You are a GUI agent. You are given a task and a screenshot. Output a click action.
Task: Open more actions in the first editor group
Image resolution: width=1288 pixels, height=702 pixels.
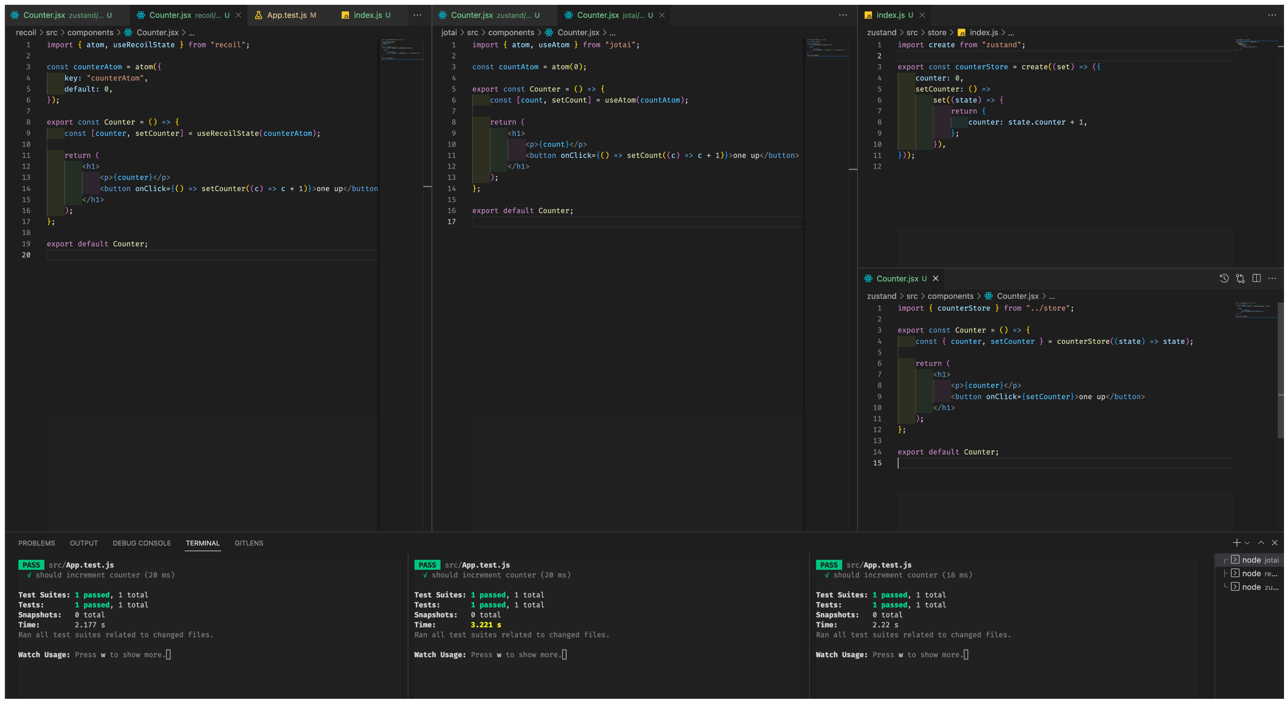point(417,15)
